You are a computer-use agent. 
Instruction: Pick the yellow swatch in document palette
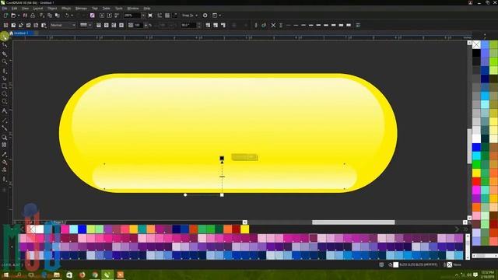coord(244,229)
